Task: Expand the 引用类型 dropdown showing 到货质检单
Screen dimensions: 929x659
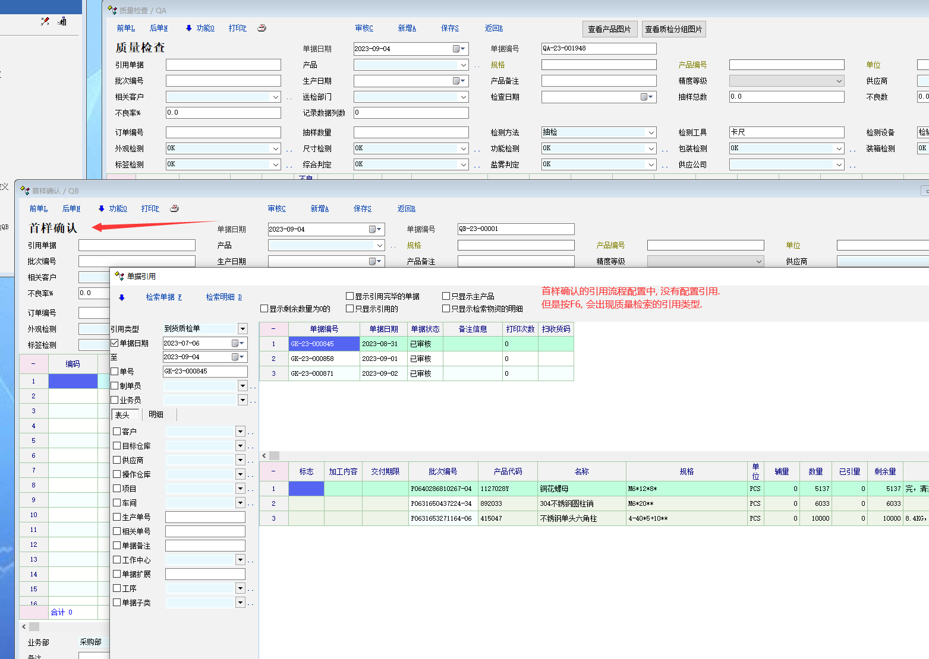Action: tap(243, 329)
